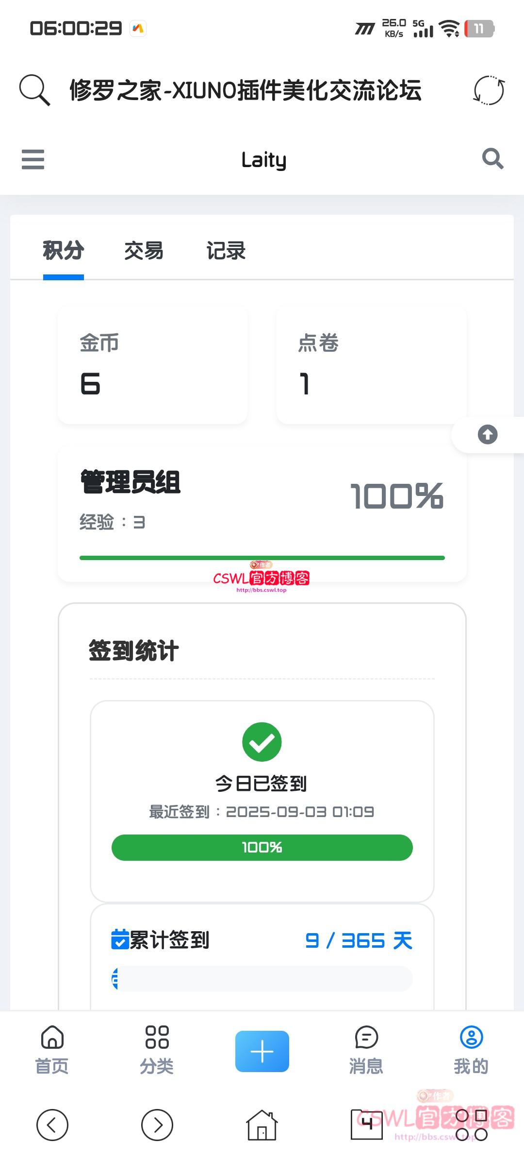Image resolution: width=524 pixels, height=1160 pixels.
Task: Open 消息 messages section
Action: pyautogui.click(x=366, y=1048)
